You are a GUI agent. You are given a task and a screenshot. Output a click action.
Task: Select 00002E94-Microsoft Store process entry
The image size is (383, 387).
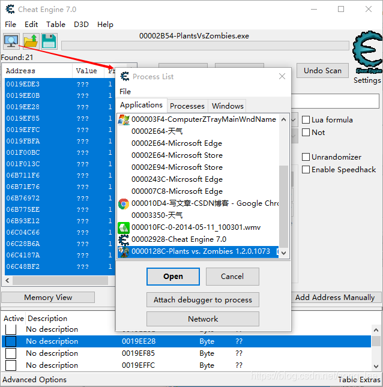(198, 167)
